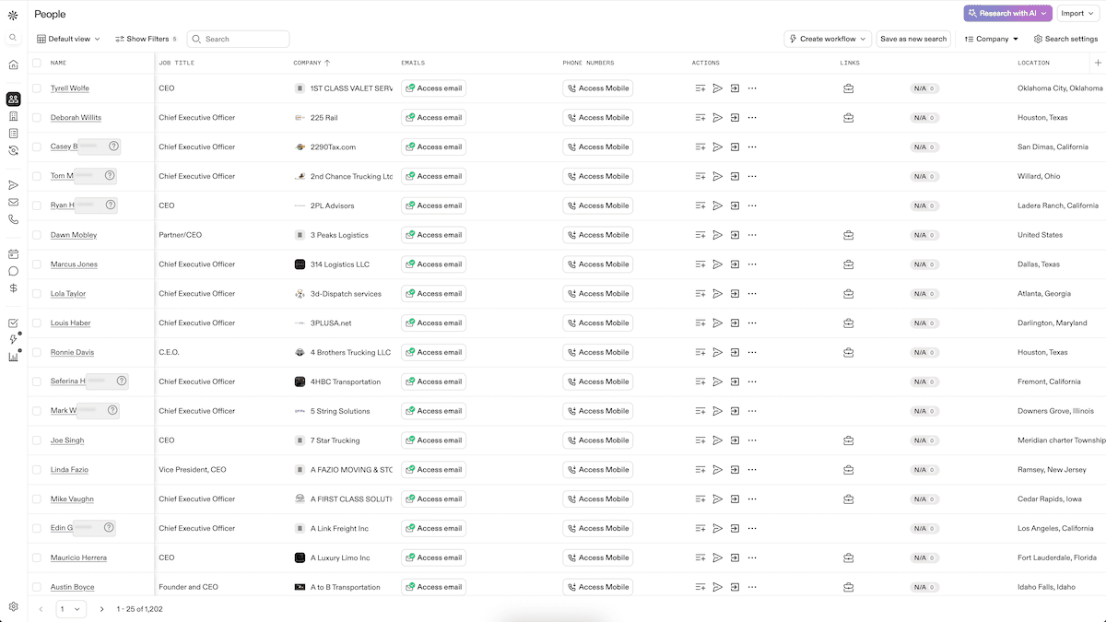
Task: Click Access email for Ronnie Davis
Action: pos(433,352)
